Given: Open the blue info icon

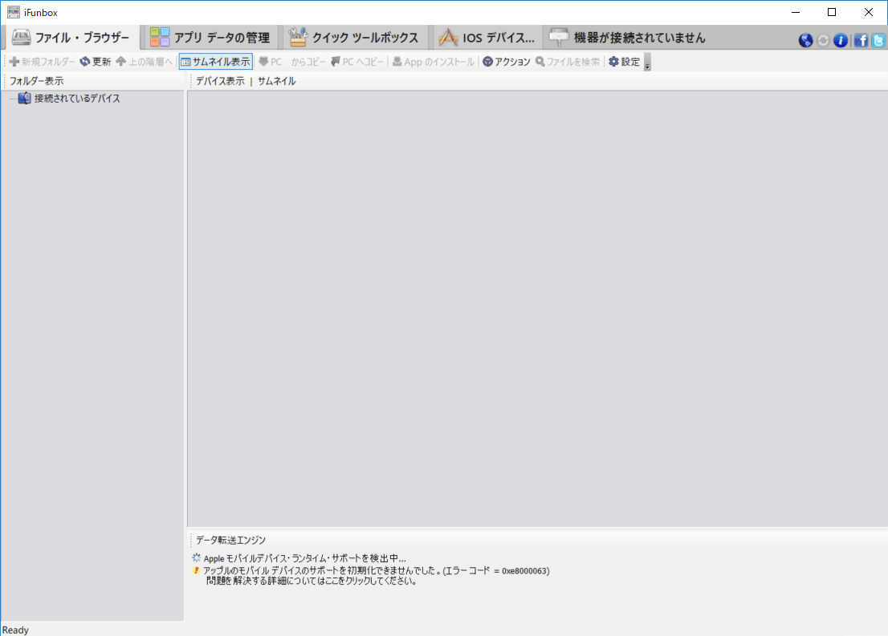Looking at the screenshot, I should tap(841, 40).
